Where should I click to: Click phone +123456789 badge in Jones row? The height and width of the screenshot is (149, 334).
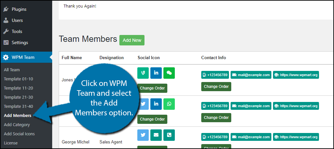pos(215,75)
